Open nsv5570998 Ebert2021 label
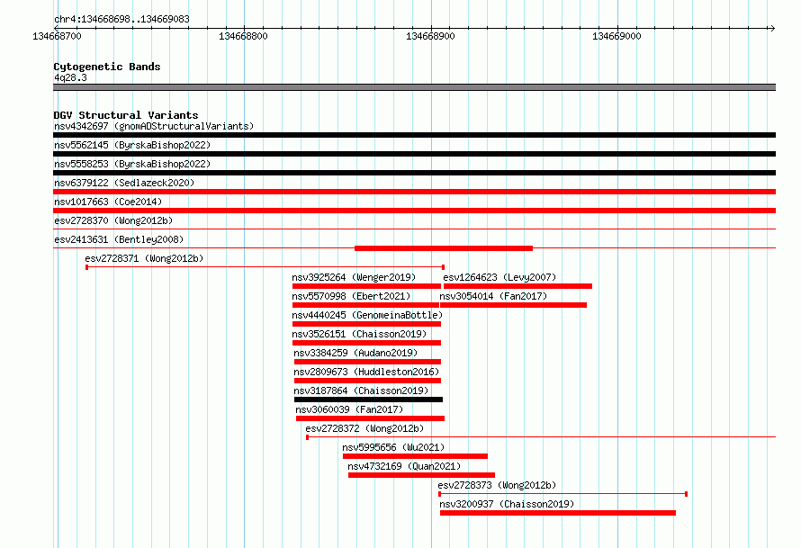The height and width of the screenshot is (548, 801). [x=351, y=296]
